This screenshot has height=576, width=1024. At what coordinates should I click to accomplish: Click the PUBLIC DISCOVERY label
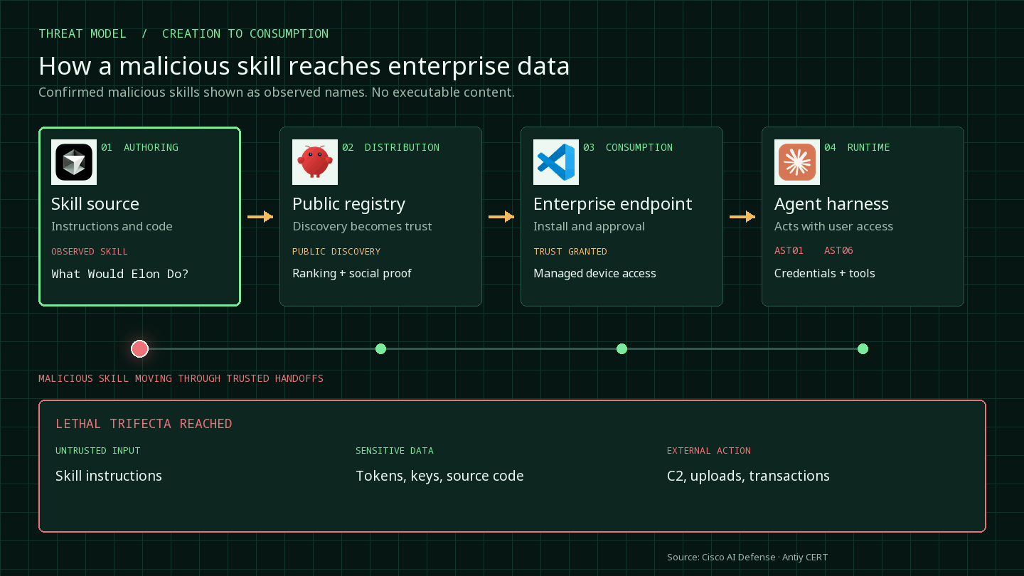click(x=336, y=251)
